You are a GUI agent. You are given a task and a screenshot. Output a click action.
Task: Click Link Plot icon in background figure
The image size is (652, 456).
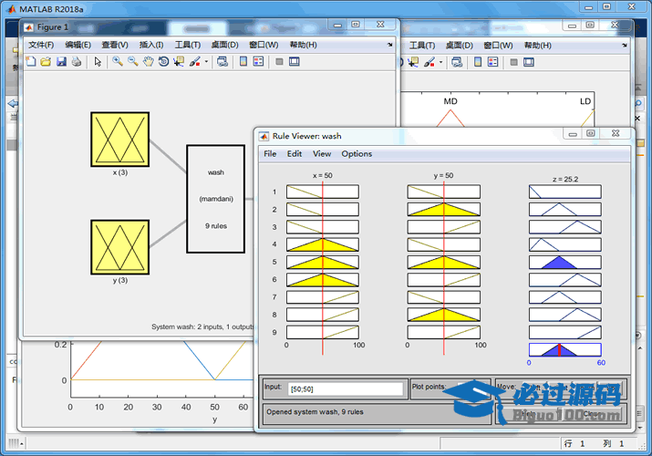(457, 62)
